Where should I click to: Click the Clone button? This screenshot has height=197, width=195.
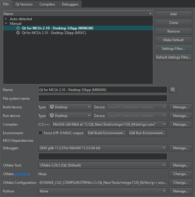(173, 23)
